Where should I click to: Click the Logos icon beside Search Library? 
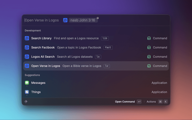[x=27, y=38]
